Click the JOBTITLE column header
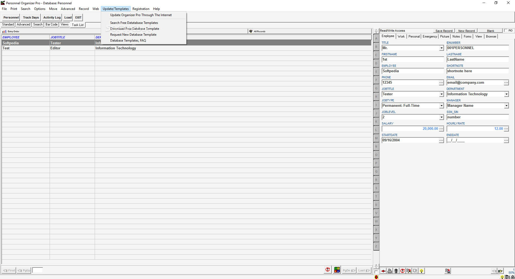This screenshot has height=279, width=515. pos(72,37)
